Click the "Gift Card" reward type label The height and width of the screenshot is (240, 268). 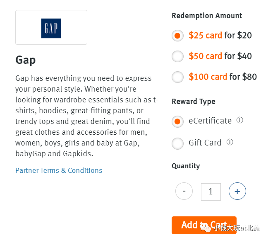coord(205,143)
